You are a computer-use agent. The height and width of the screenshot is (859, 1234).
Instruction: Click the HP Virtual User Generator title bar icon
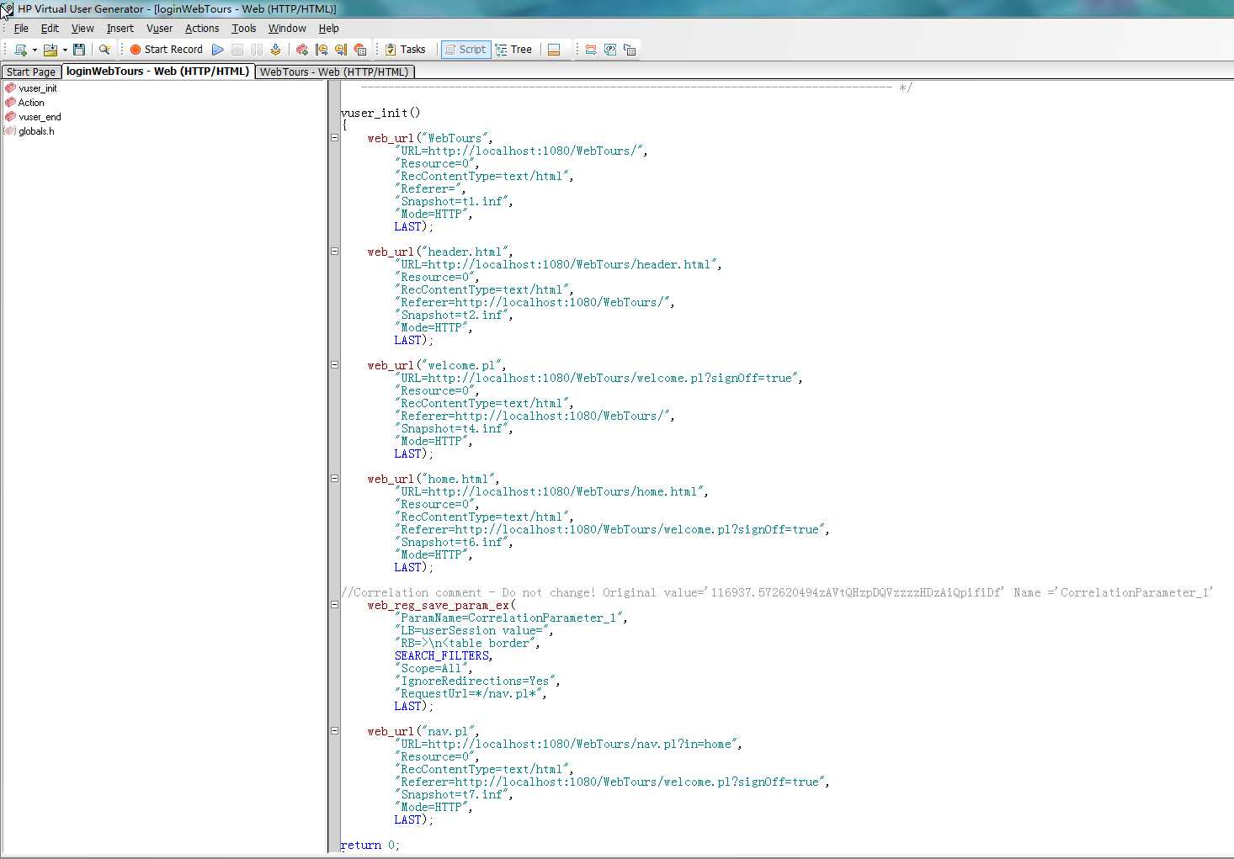point(8,9)
